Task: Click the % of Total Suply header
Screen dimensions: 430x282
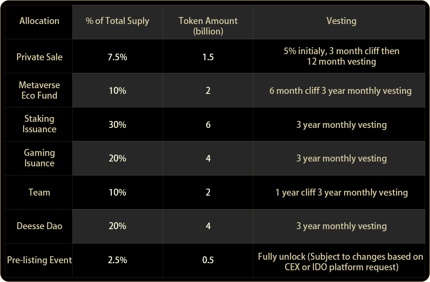Action: click(x=117, y=21)
